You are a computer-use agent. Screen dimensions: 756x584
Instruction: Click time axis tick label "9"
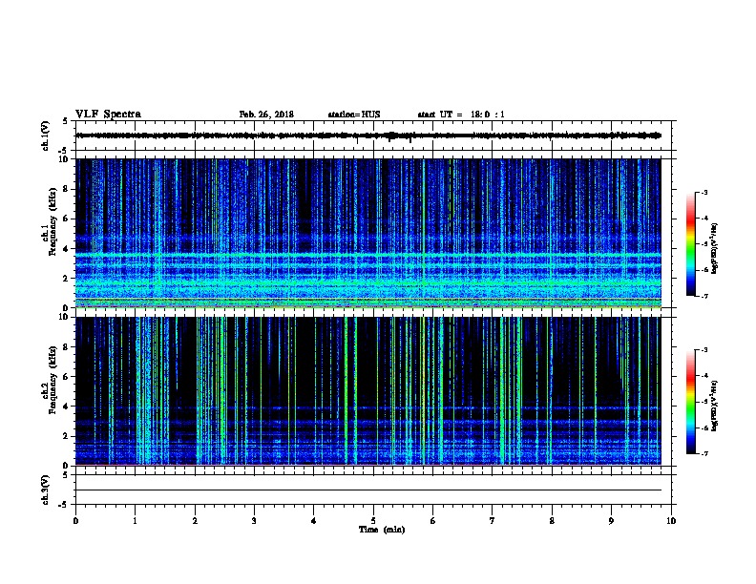pyautogui.click(x=611, y=521)
